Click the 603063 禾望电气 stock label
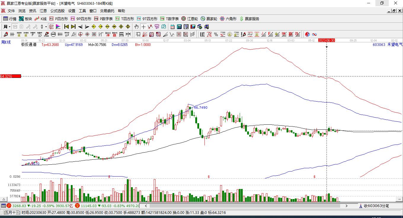403x218 pixels. pos(388,45)
